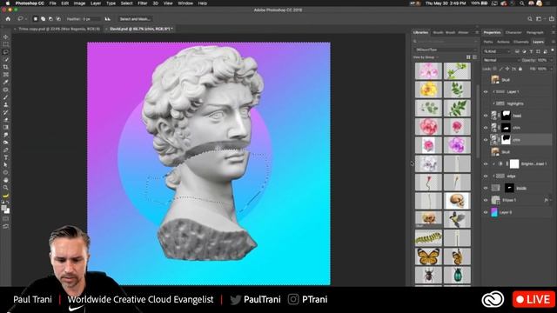The height and width of the screenshot is (313, 557).
Task: Open the layer blend mode dropdown (Normal)
Action: pyautogui.click(x=500, y=60)
